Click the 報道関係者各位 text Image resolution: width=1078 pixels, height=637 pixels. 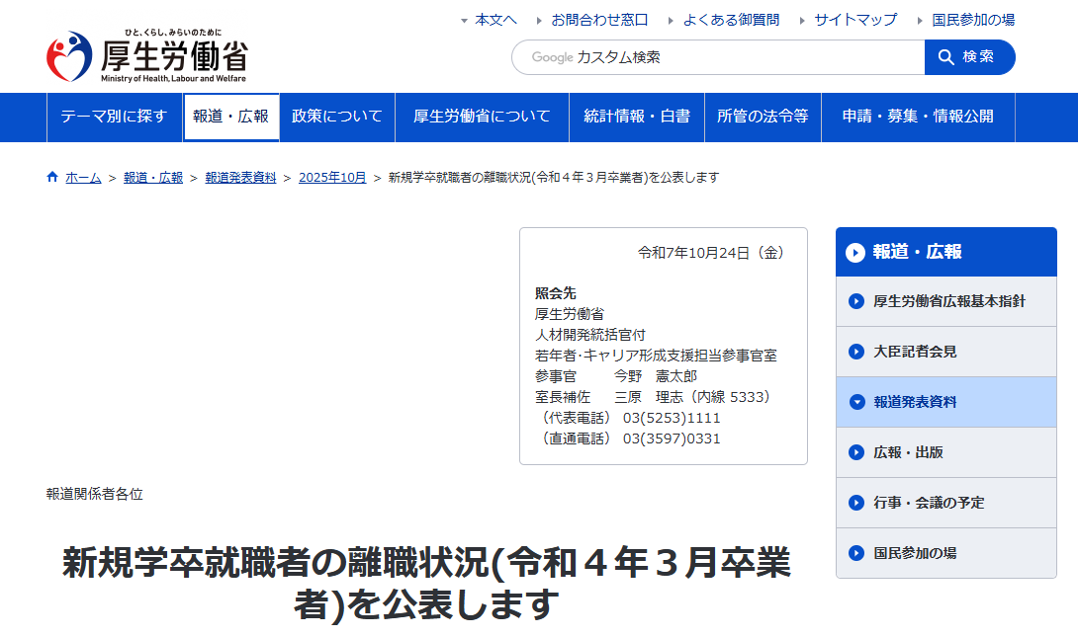tap(94, 494)
